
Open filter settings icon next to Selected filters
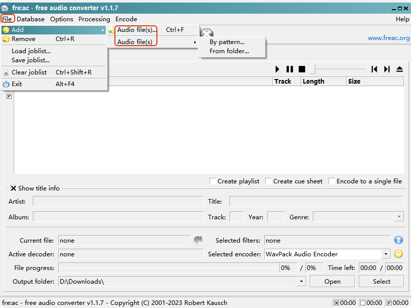[398, 240]
